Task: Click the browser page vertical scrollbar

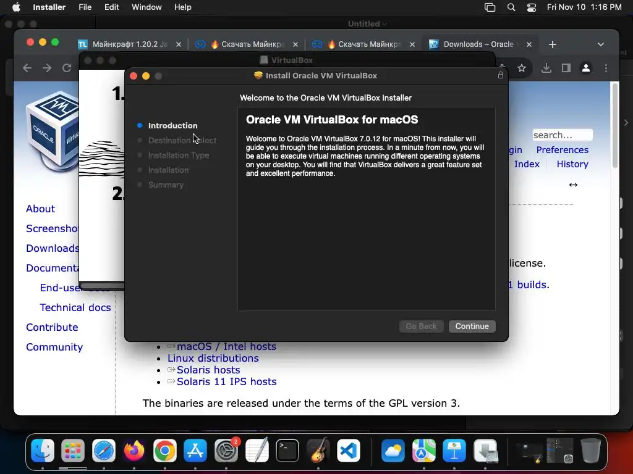Action: point(615,125)
